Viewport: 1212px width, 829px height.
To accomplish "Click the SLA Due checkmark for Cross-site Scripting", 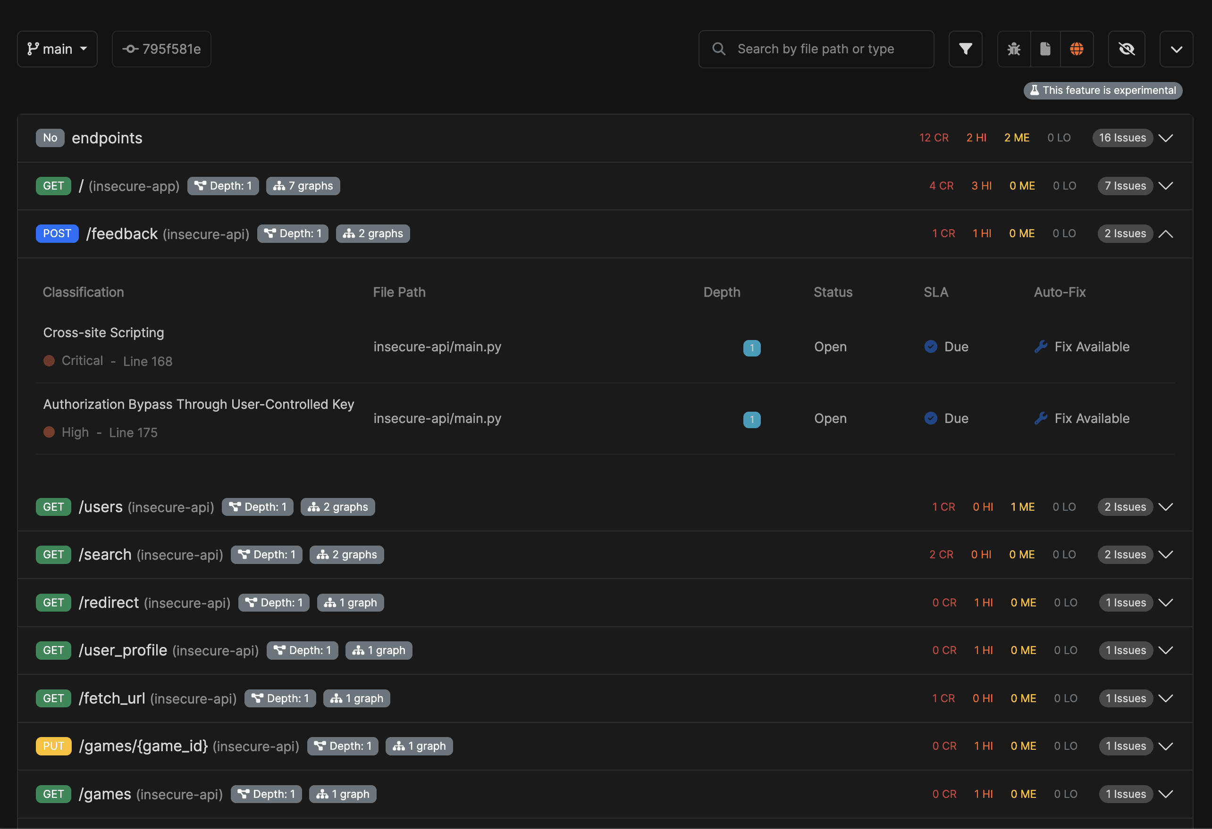I will (930, 347).
